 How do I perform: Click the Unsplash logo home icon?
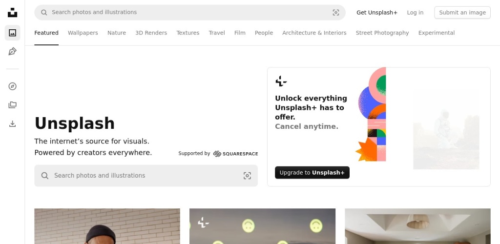12,12
